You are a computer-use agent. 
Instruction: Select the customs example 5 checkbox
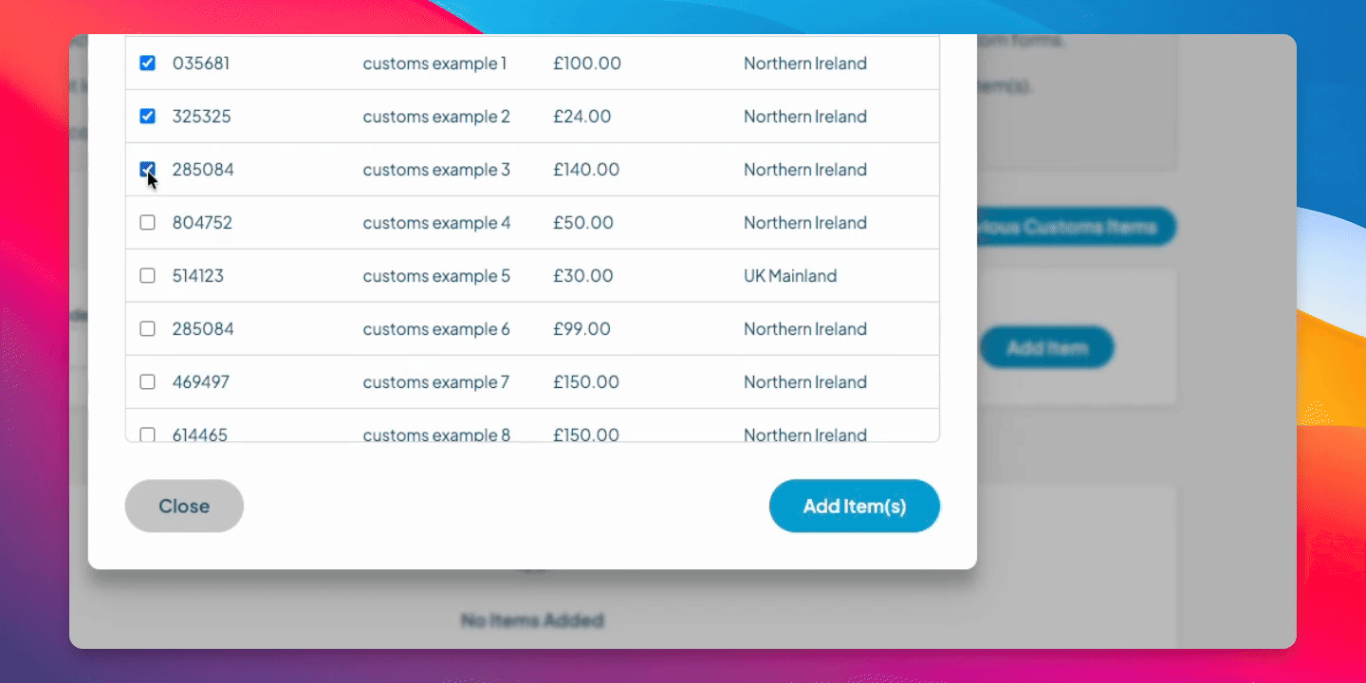(147, 276)
